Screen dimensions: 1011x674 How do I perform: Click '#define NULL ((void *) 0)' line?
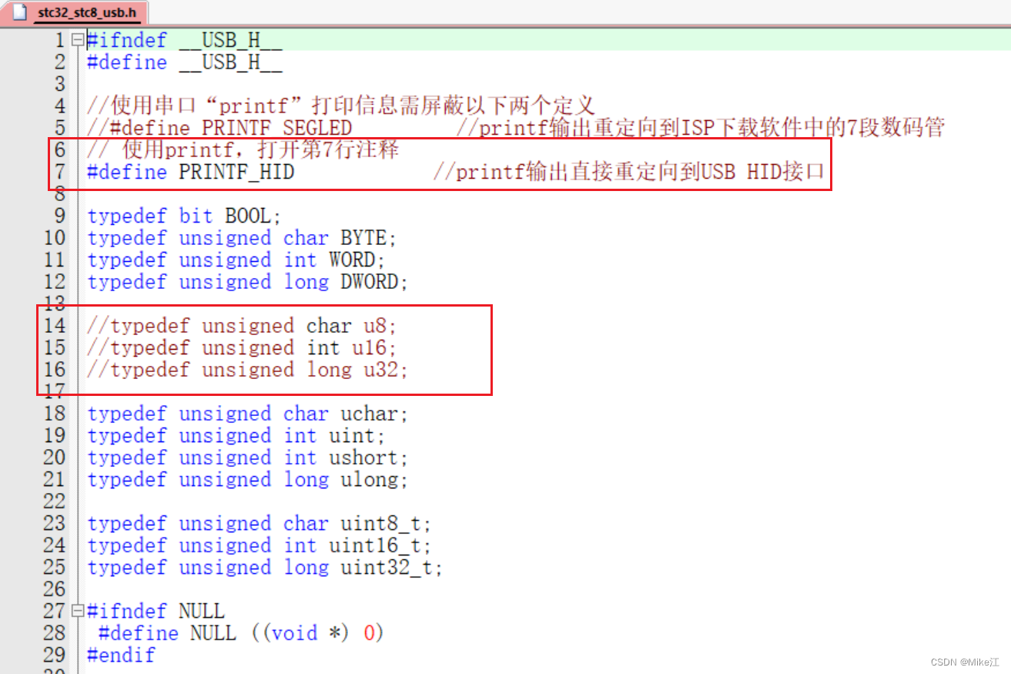(241, 633)
